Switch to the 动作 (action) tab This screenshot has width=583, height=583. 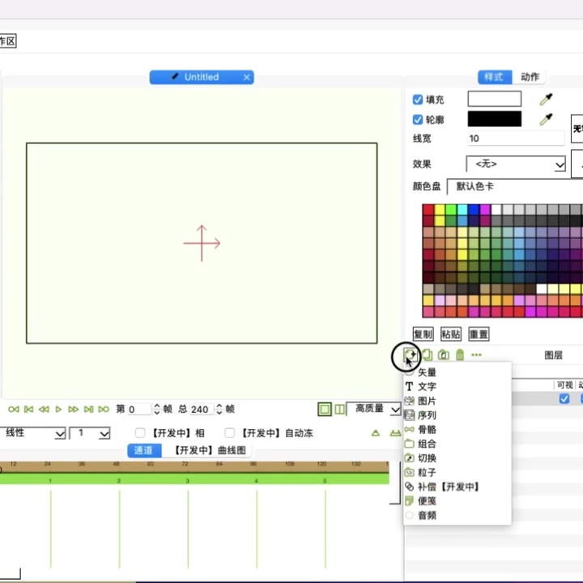[530, 77]
